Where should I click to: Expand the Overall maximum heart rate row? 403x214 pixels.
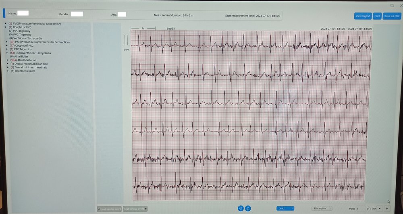click(x=8, y=64)
